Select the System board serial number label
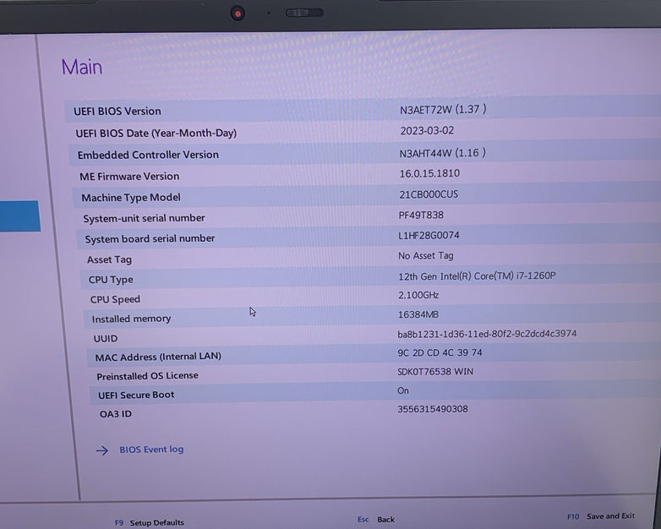This screenshot has width=661, height=529. 150,238
